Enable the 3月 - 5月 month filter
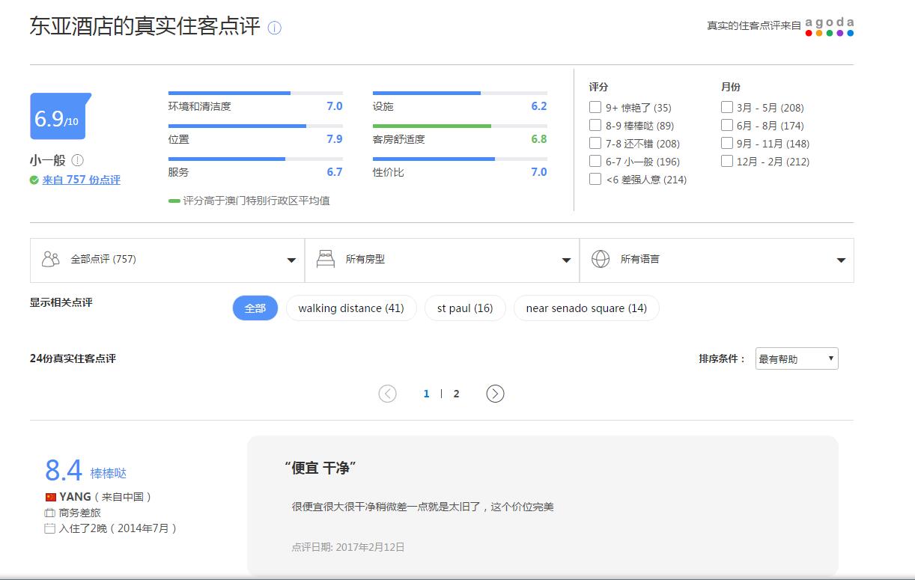 (x=727, y=107)
